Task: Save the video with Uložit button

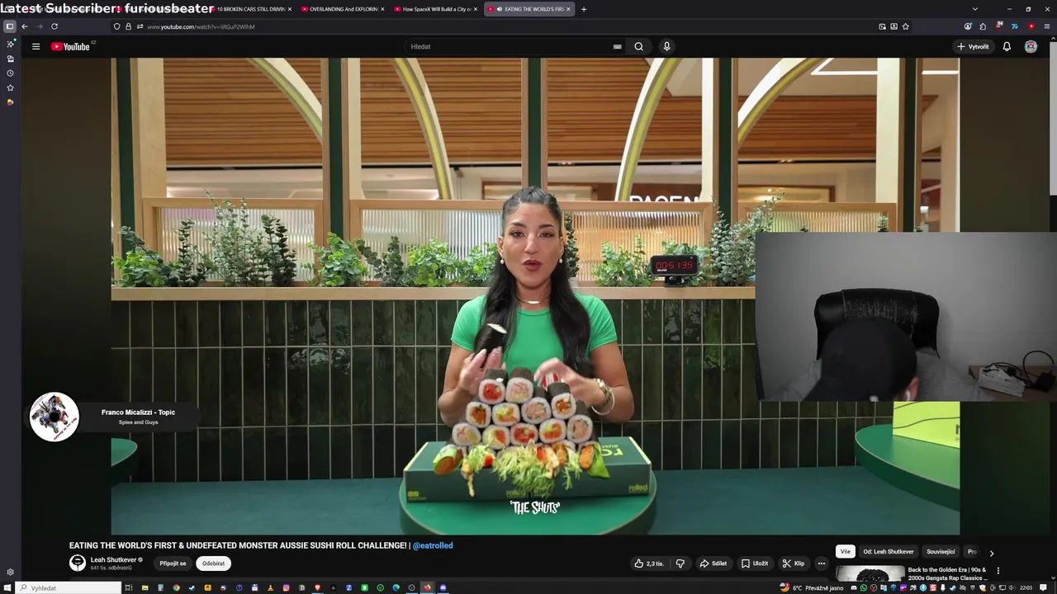Action: [x=754, y=563]
